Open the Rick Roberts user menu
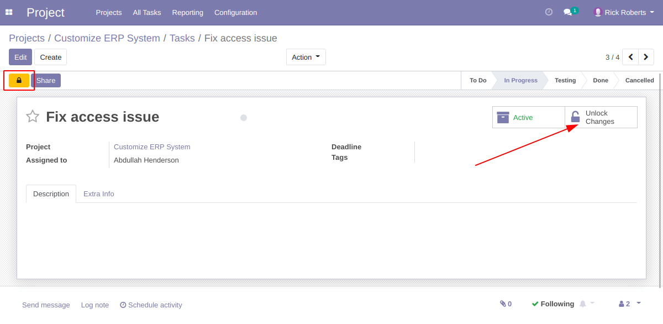663x324 pixels. [623, 12]
